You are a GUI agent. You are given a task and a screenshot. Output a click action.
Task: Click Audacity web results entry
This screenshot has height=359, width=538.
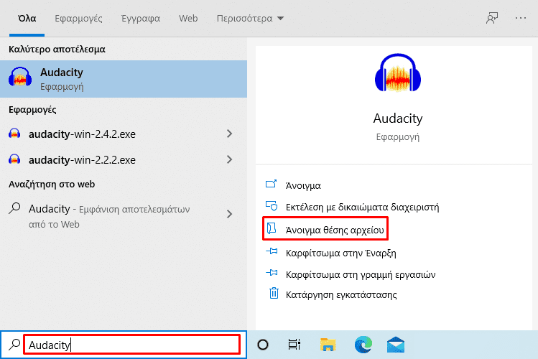coord(123,216)
